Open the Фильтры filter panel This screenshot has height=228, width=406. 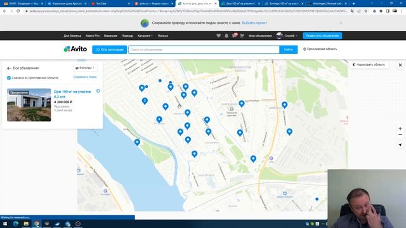[85, 68]
